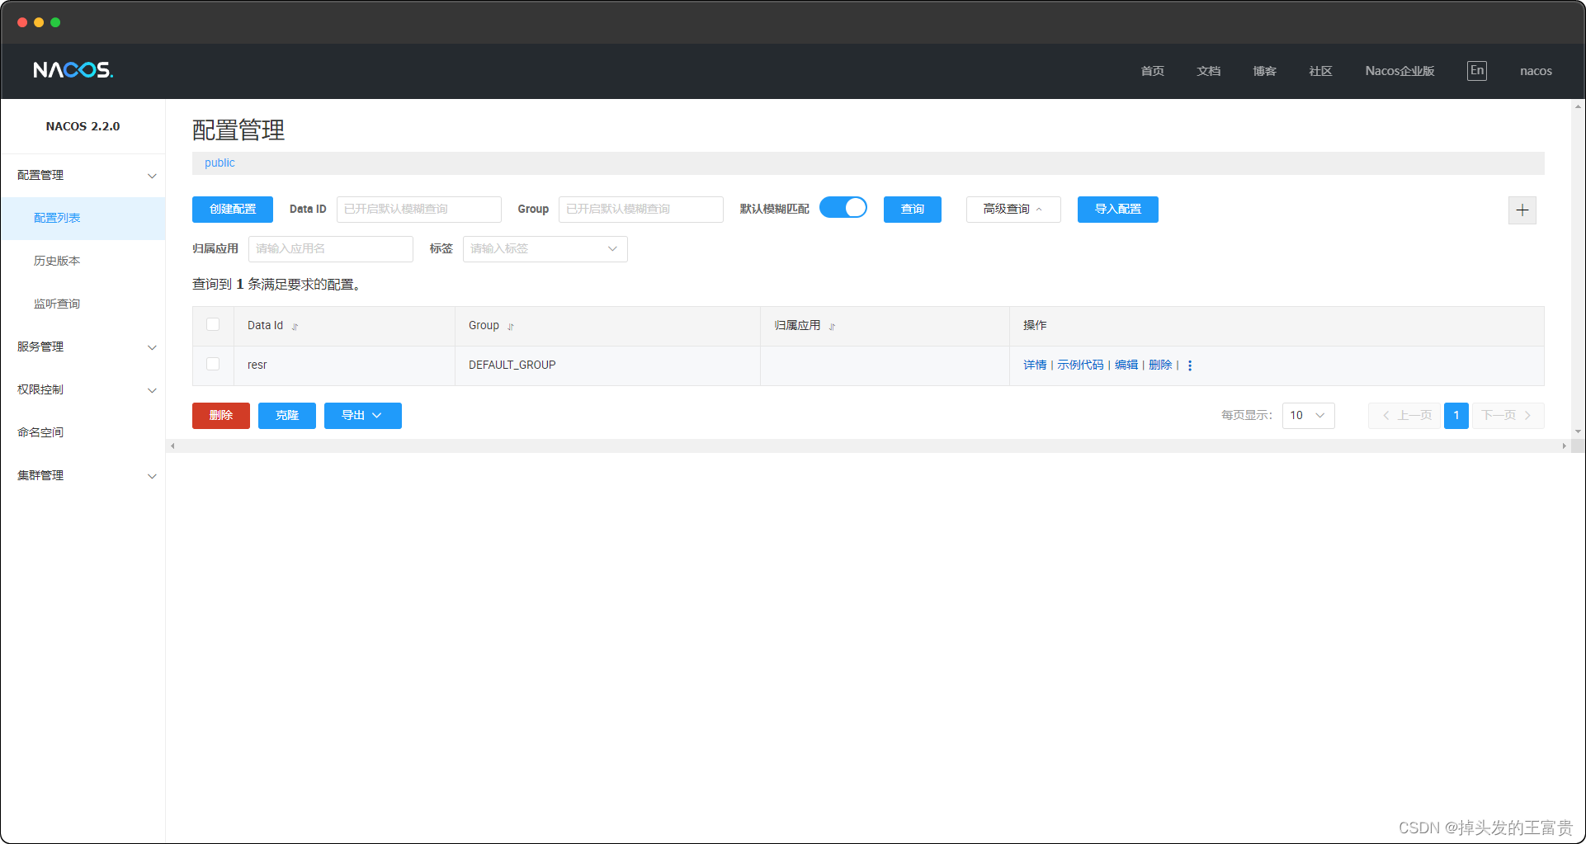Click the macOS red close button

click(22, 22)
